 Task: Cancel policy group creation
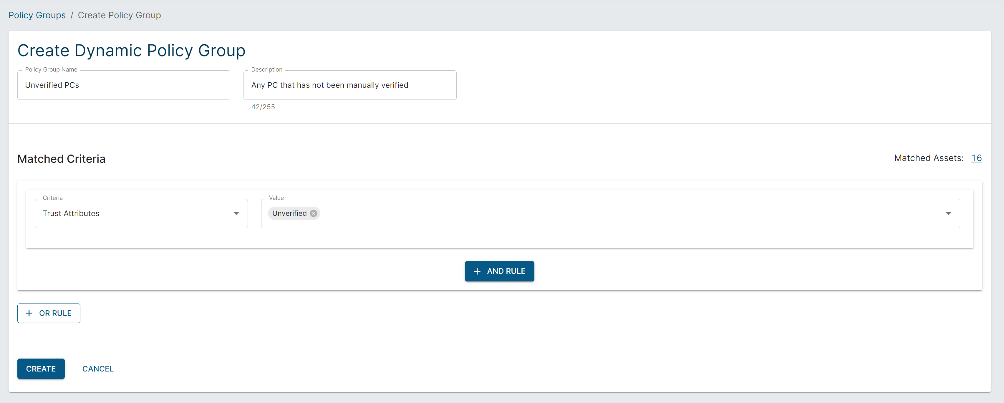click(98, 368)
